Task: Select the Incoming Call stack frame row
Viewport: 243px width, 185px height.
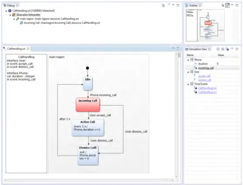Action: coord(62,23)
